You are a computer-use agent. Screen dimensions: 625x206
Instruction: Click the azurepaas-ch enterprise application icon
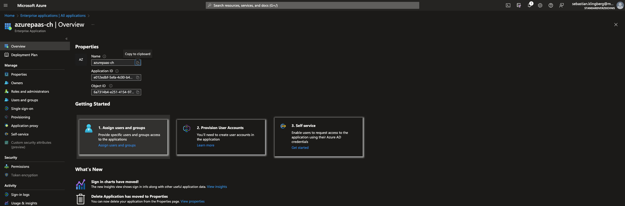point(8,26)
